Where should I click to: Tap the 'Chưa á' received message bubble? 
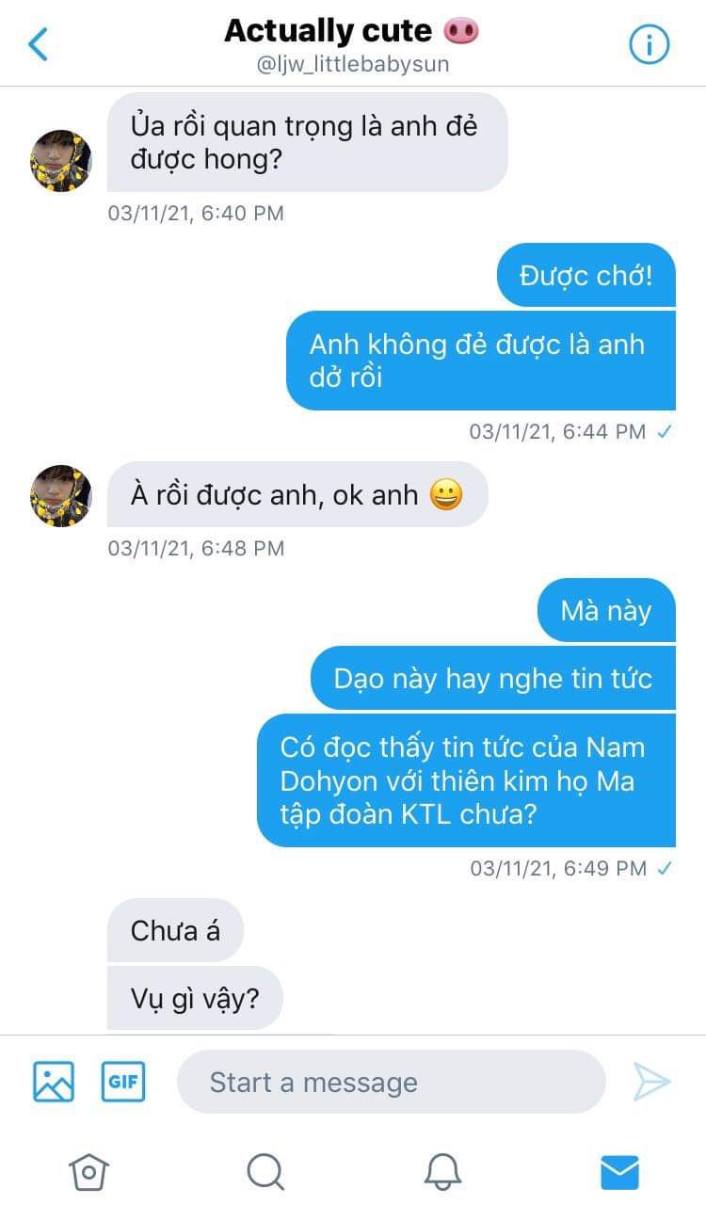coord(175,930)
